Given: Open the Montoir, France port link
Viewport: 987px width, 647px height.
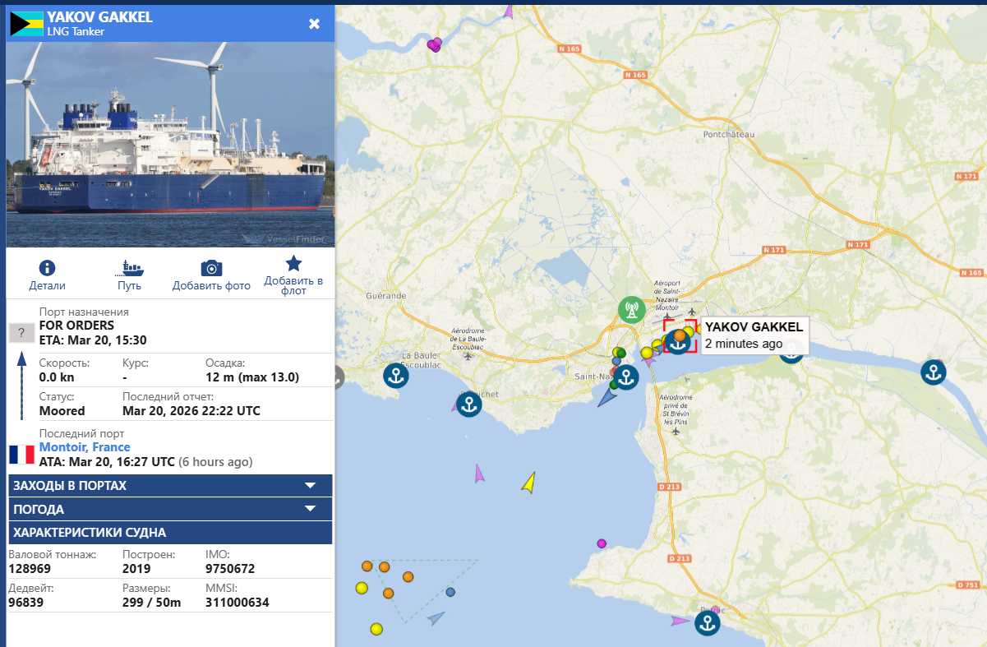Looking at the screenshot, I should (x=85, y=447).
